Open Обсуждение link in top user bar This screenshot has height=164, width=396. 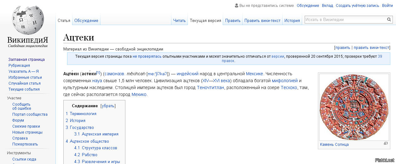308,6
